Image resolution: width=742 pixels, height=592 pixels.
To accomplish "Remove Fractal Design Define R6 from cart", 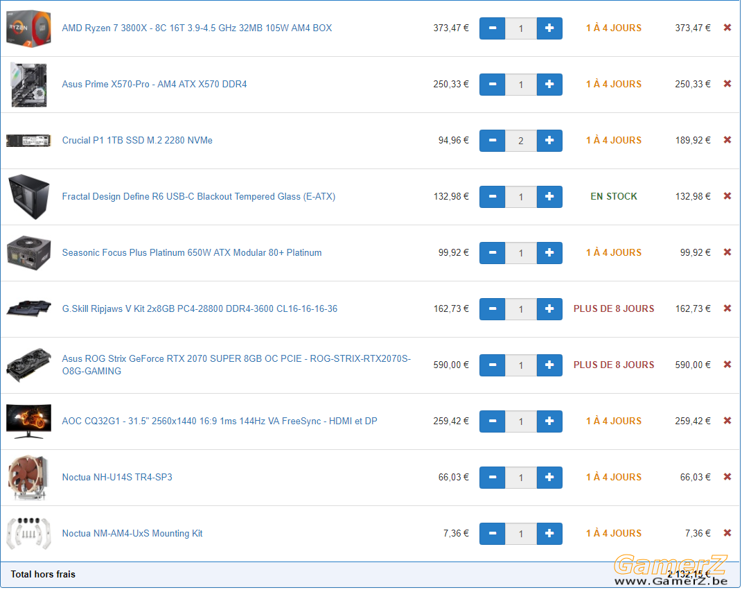I will (727, 196).
